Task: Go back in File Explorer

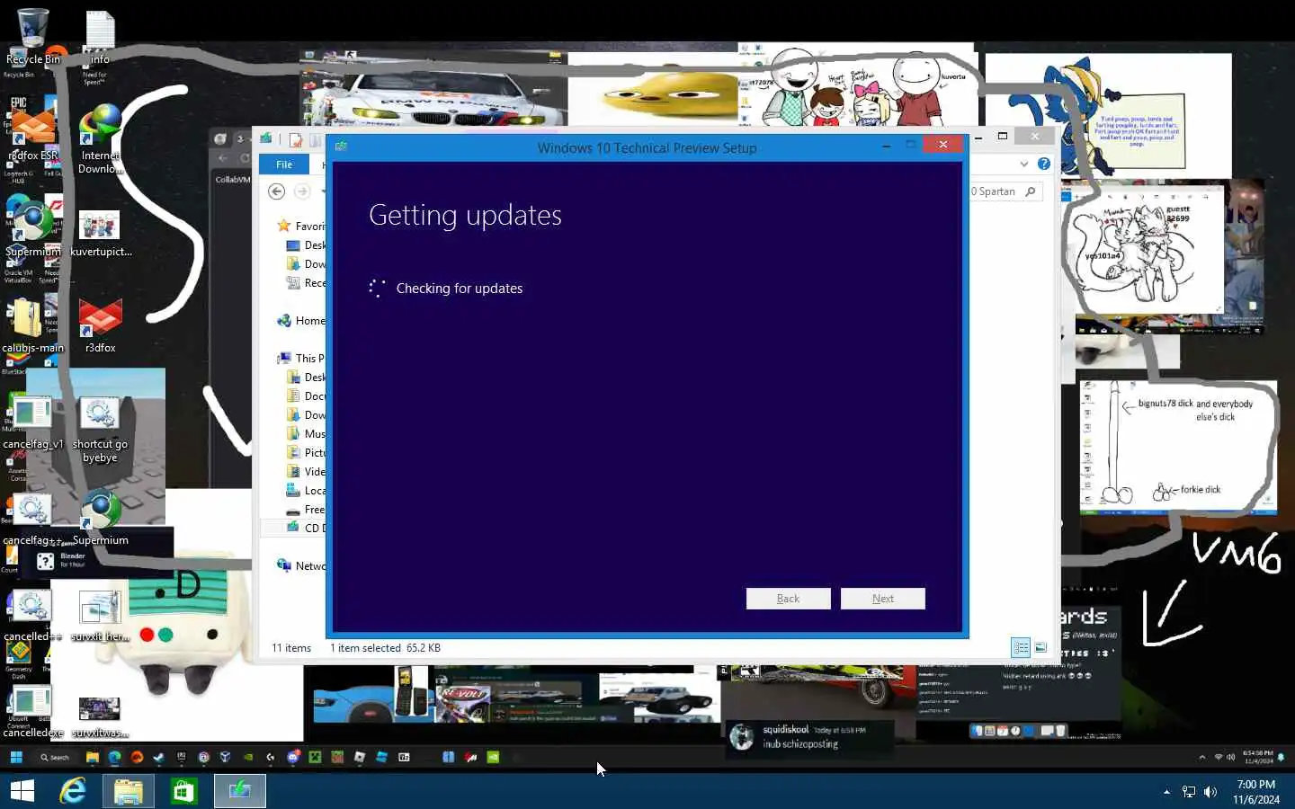Action: pos(277,191)
